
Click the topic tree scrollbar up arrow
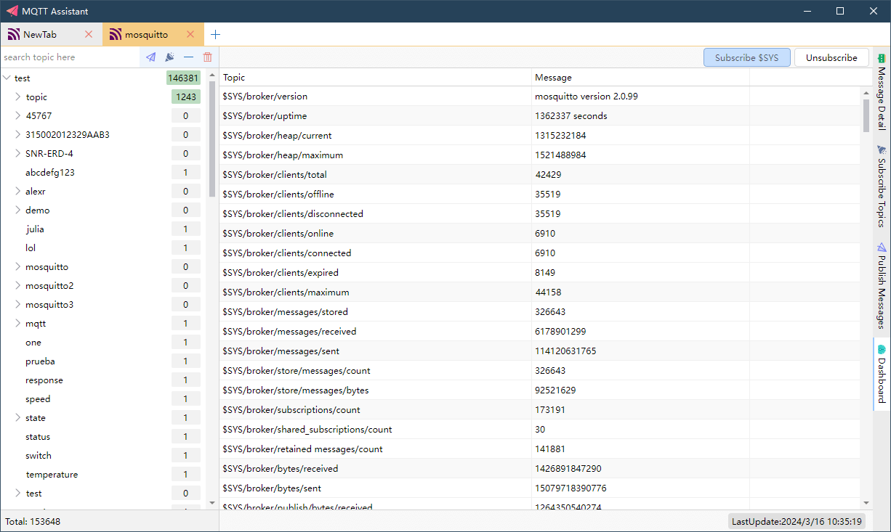click(212, 75)
